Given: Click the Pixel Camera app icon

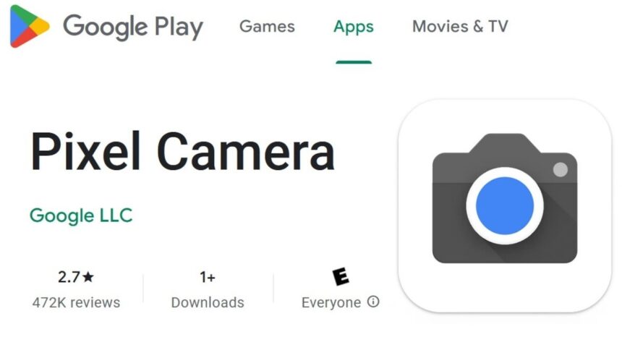Looking at the screenshot, I should click(x=505, y=205).
